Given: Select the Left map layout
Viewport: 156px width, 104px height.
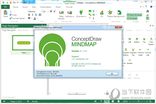Looking at the screenshot, I should click(x=130, y=40).
